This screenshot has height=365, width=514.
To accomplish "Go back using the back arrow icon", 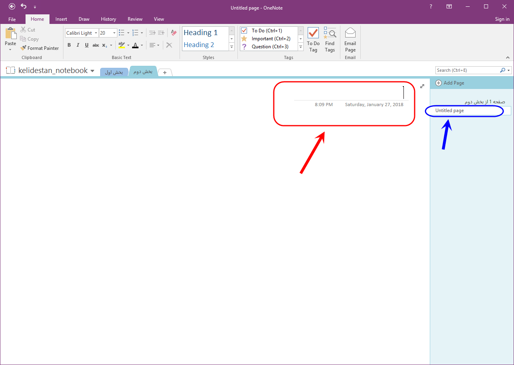I will tap(12, 6).
